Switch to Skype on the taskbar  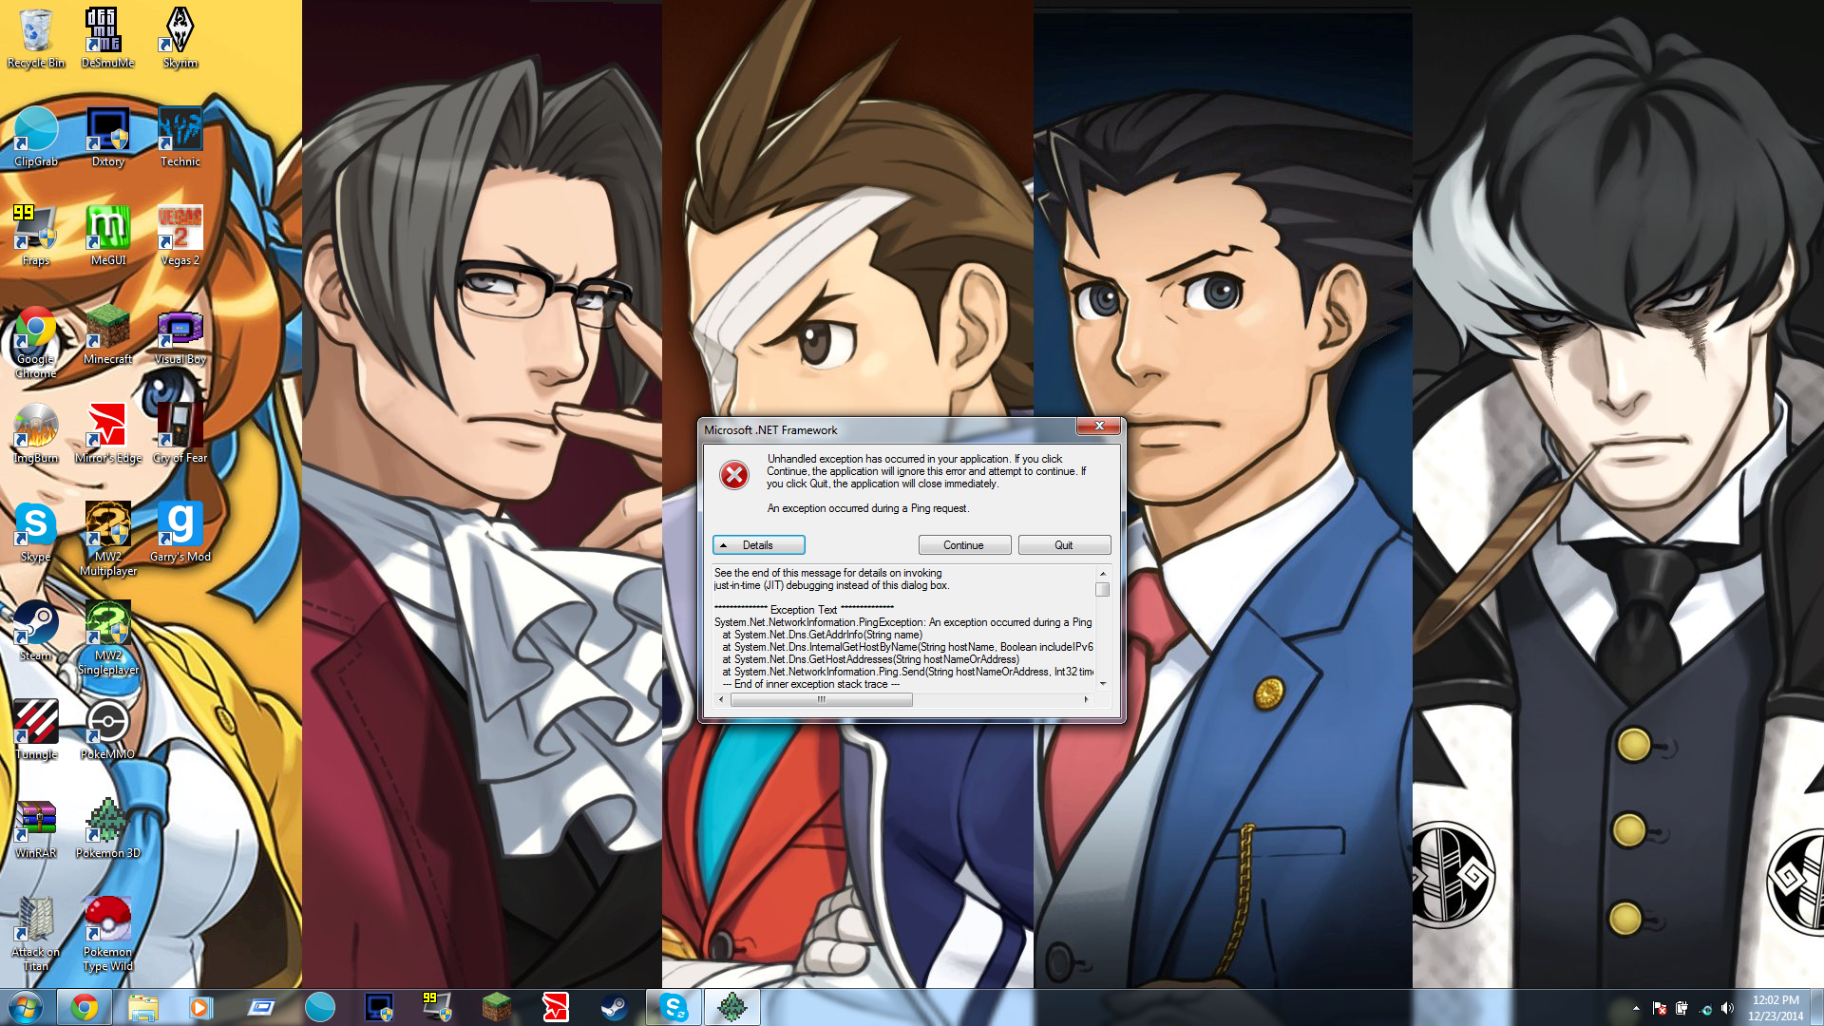(x=674, y=1007)
